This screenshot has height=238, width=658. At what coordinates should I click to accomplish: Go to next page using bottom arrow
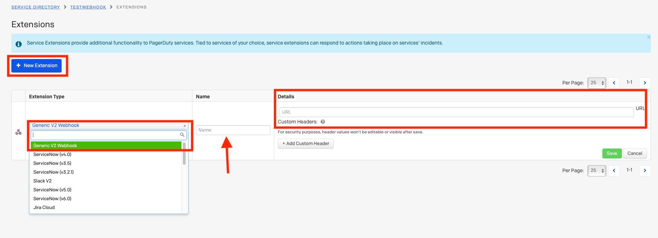[x=645, y=170]
